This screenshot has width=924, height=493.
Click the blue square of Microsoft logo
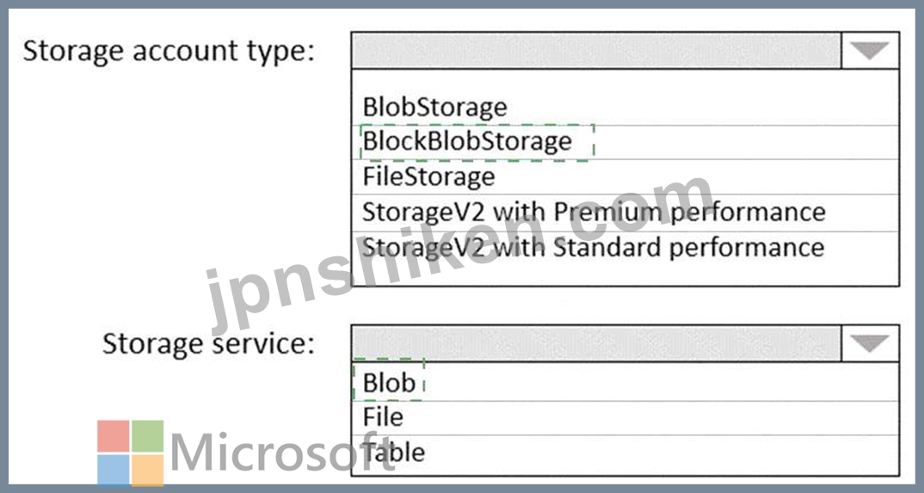click(x=114, y=470)
